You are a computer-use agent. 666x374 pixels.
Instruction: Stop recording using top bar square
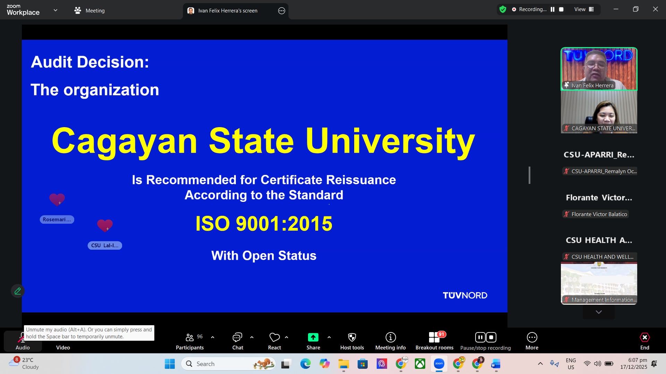[561, 9]
